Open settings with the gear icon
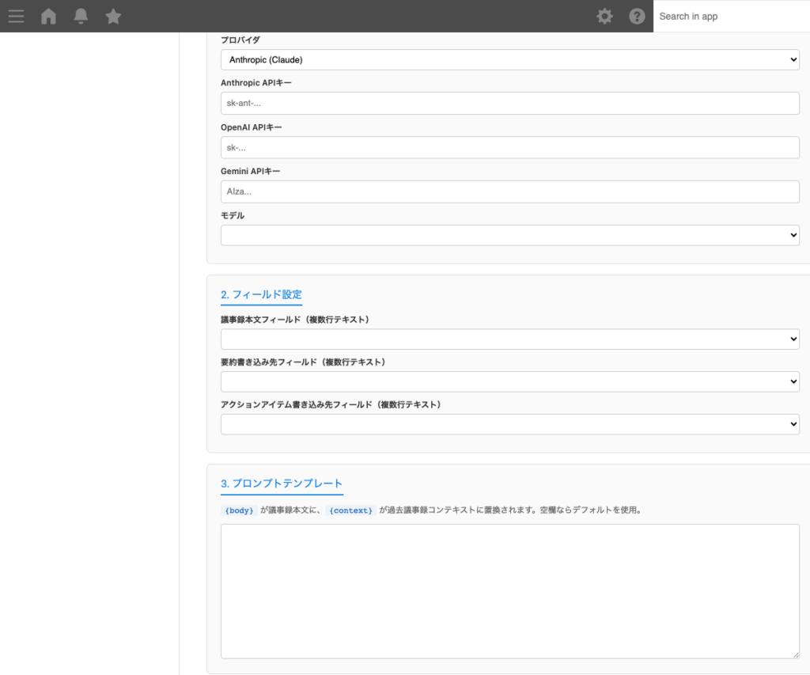 [x=604, y=16]
